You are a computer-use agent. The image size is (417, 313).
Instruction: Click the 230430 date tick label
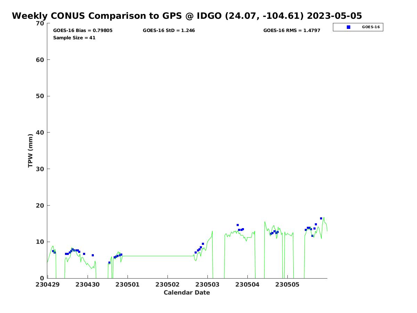coord(88,284)
